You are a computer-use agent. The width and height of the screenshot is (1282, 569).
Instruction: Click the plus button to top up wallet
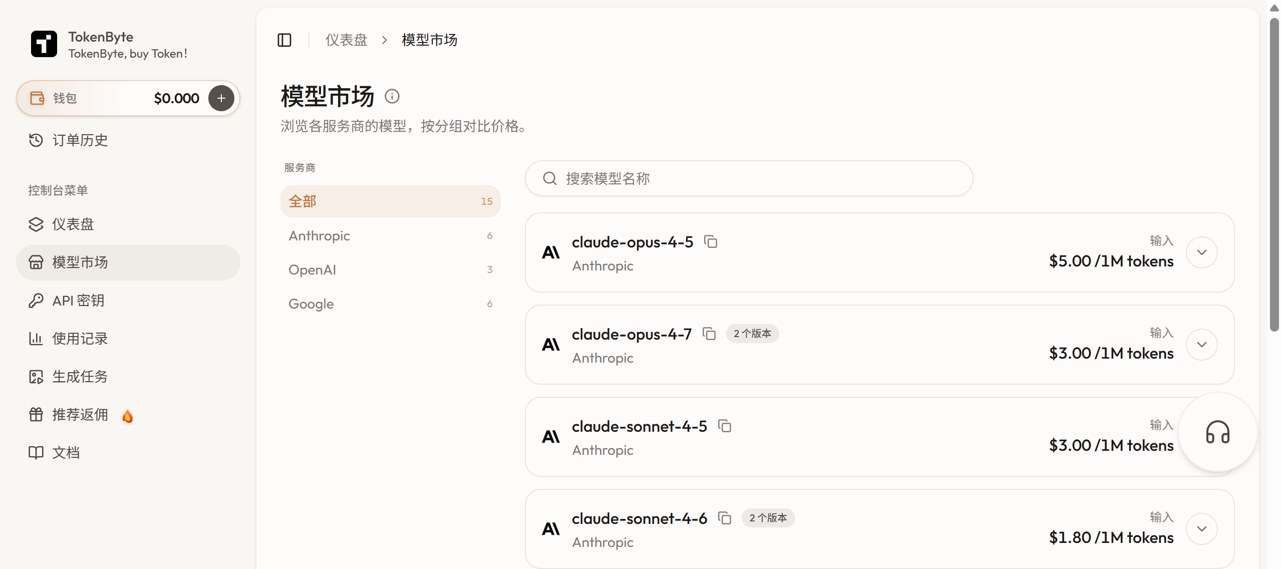pyautogui.click(x=221, y=98)
